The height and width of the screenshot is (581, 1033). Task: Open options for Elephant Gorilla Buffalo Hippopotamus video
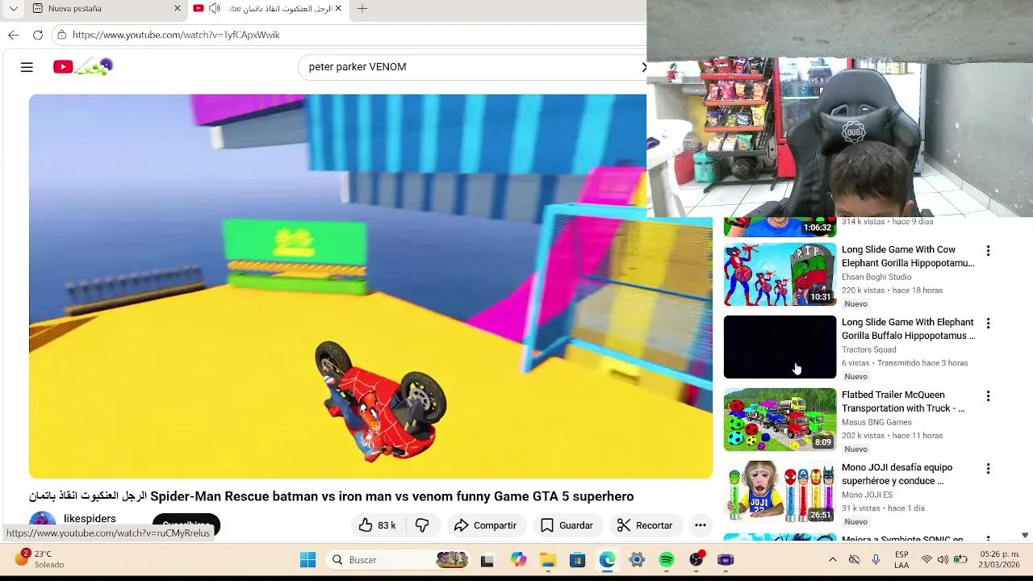pyautogui.click(x=988, y=324)
